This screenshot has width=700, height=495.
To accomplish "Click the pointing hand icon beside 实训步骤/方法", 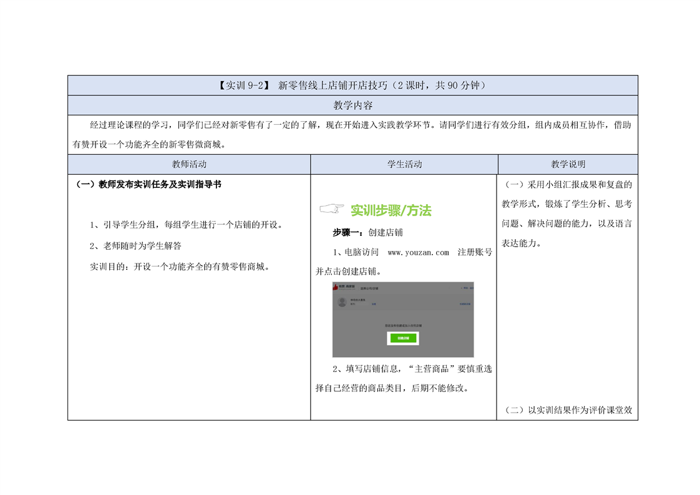I will [x=331, y=208].
